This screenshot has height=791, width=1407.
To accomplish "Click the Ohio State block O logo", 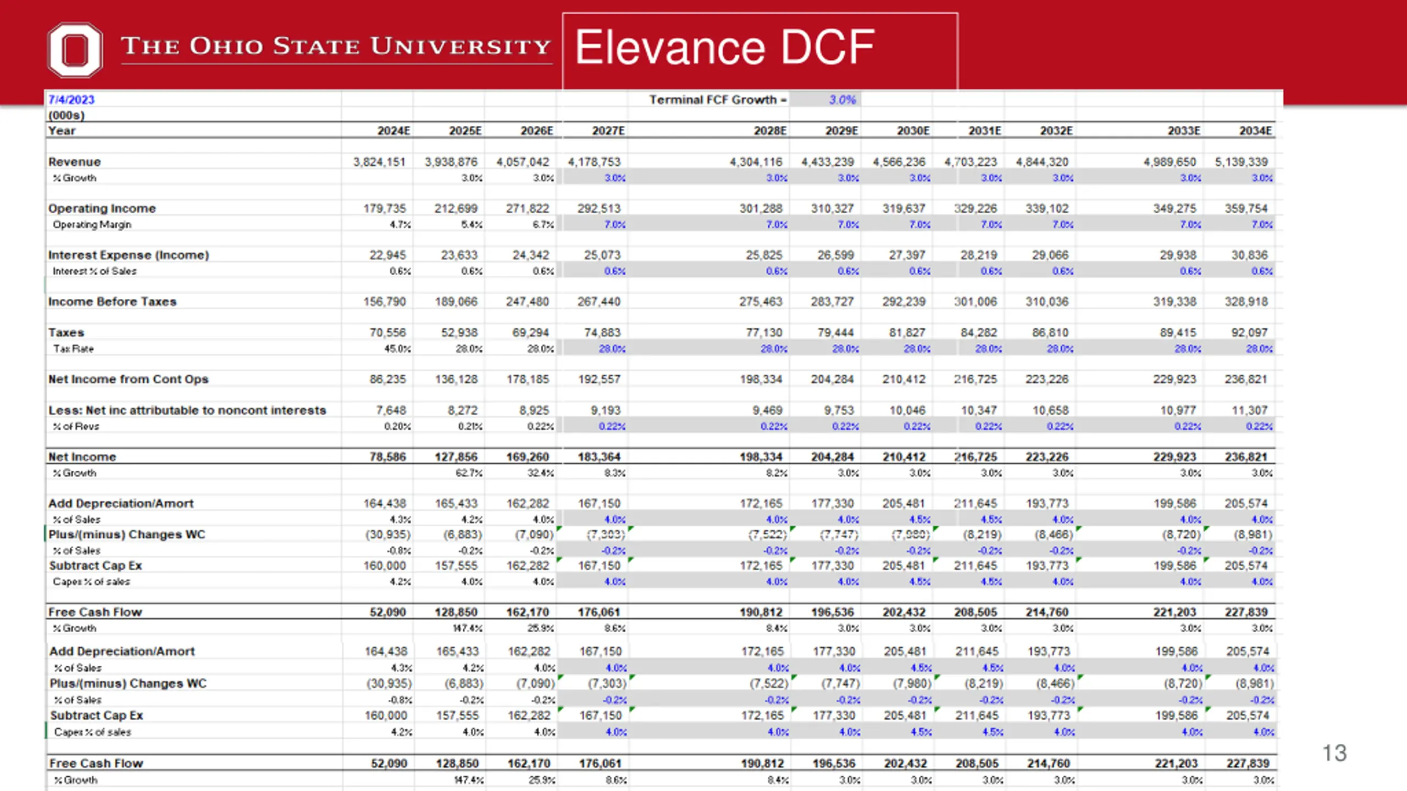I will click(x=75, y=49).
